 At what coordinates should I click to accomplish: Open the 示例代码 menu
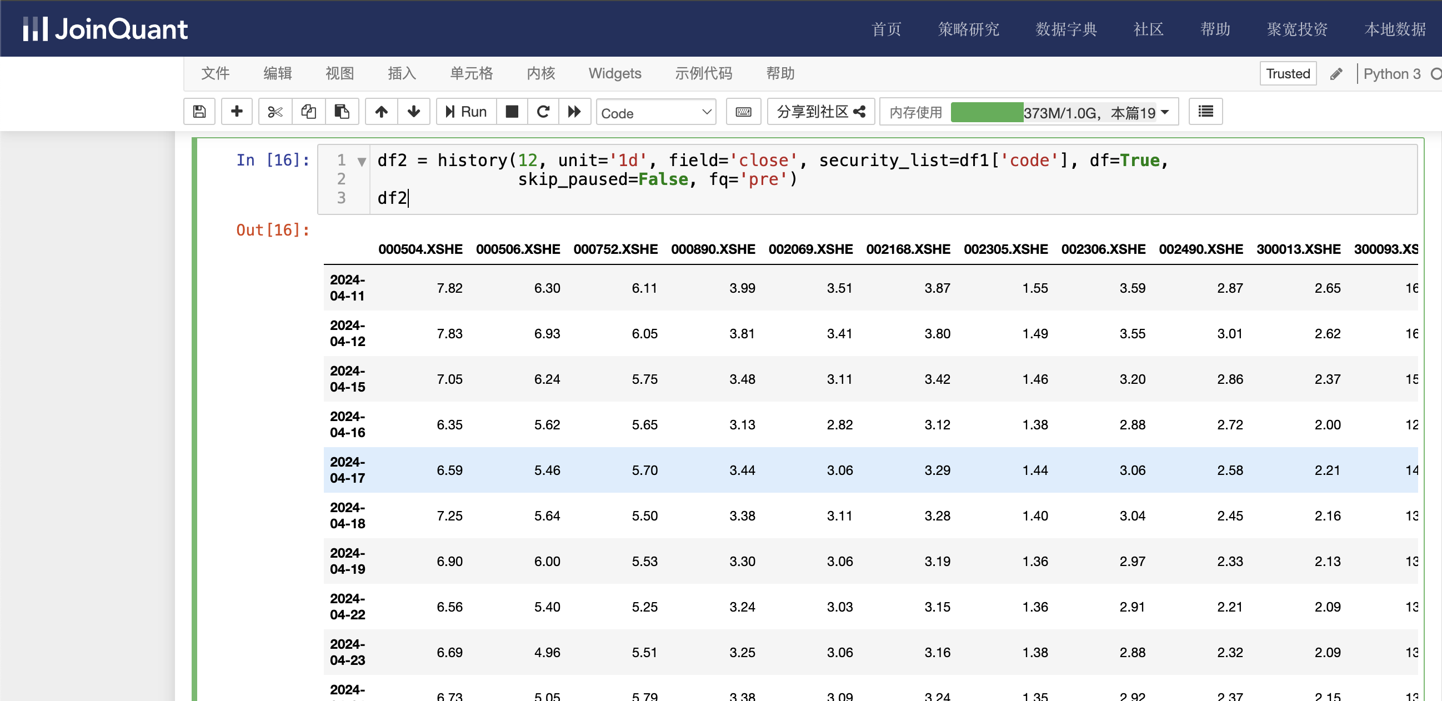coord(703,73)
